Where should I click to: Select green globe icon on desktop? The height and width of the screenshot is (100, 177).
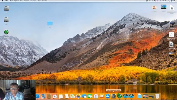pyautogui.click(x=6, y=32)
